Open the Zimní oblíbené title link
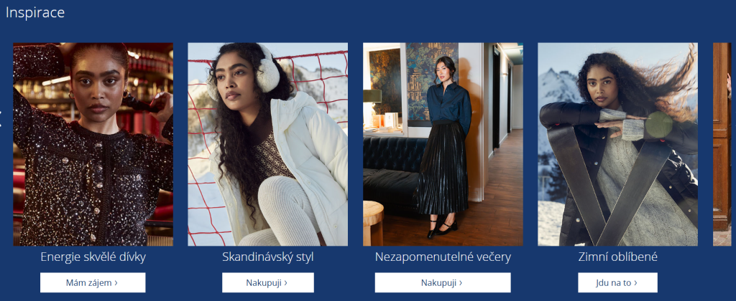This screenshot has height=301, width=736. pos(617,257)
